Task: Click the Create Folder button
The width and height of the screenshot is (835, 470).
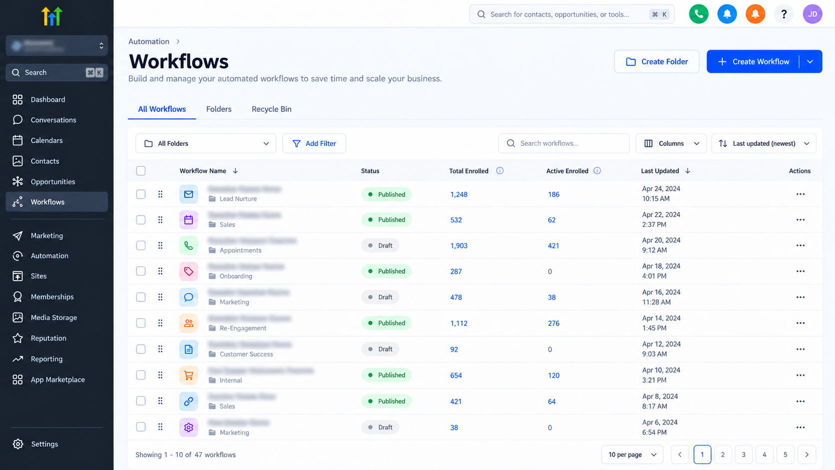Action: point(657,61)
